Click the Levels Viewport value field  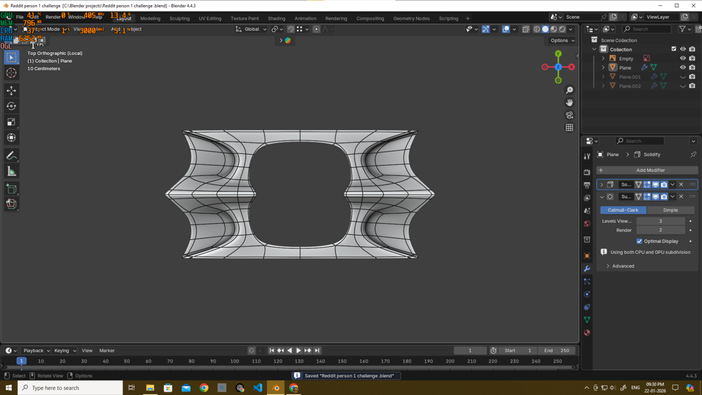(x=660, y=221)
